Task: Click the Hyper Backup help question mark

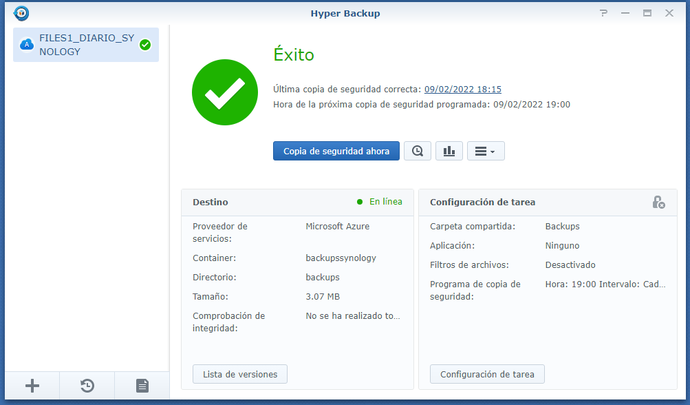Action: 603,12
